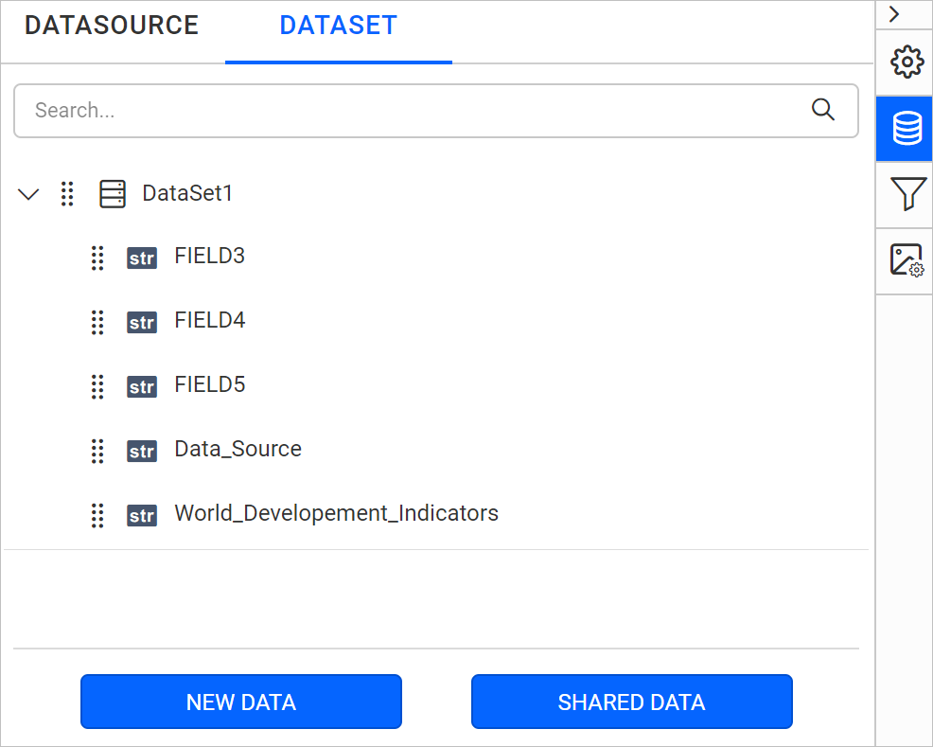Open the Parameters filter funnel icon

(x=907, y=193)
